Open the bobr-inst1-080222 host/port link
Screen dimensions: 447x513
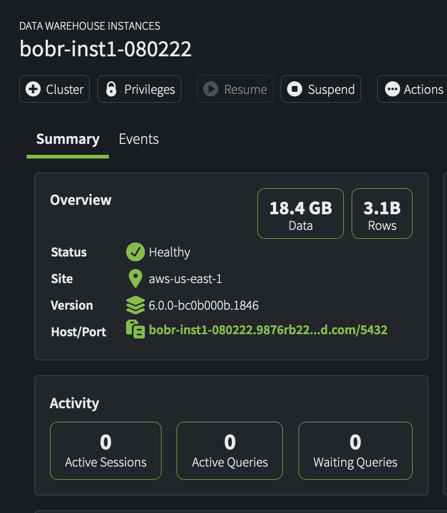pos(268,330)
